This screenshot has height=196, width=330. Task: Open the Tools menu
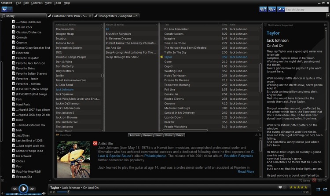click(58, 3)
